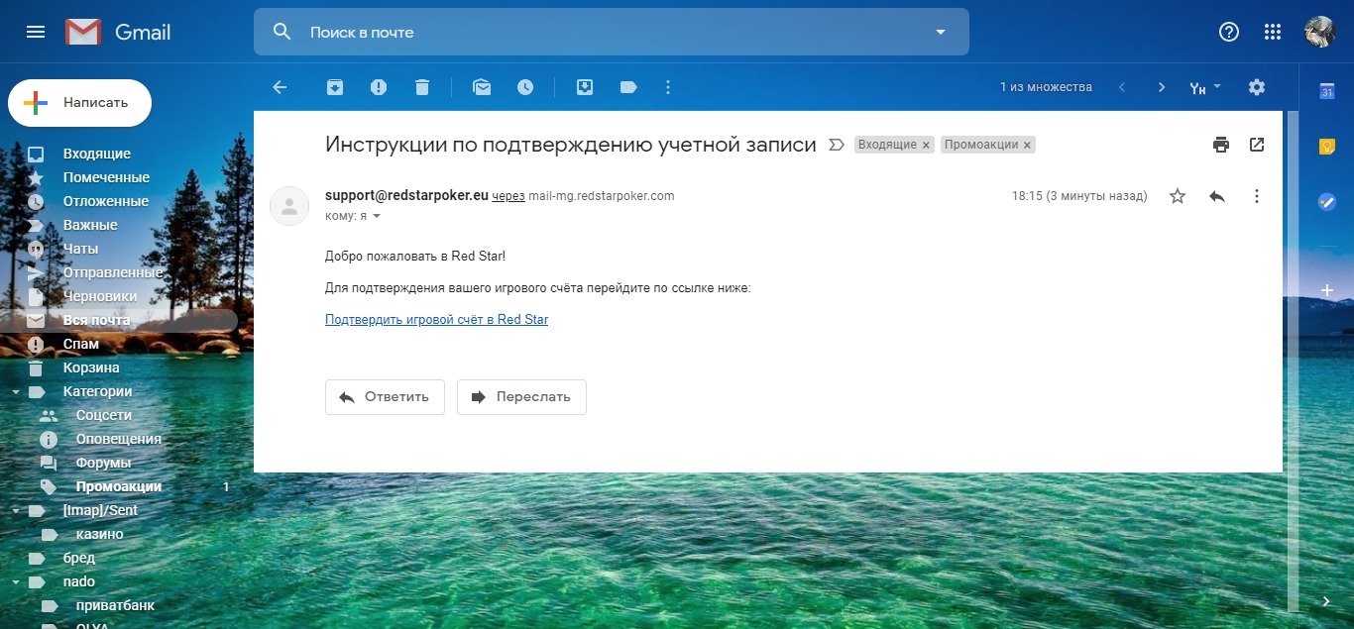This screenshot has width=1354, height=629.
Task: Click the Подтвердить игровой счёт link
Action: coord(436,319)
